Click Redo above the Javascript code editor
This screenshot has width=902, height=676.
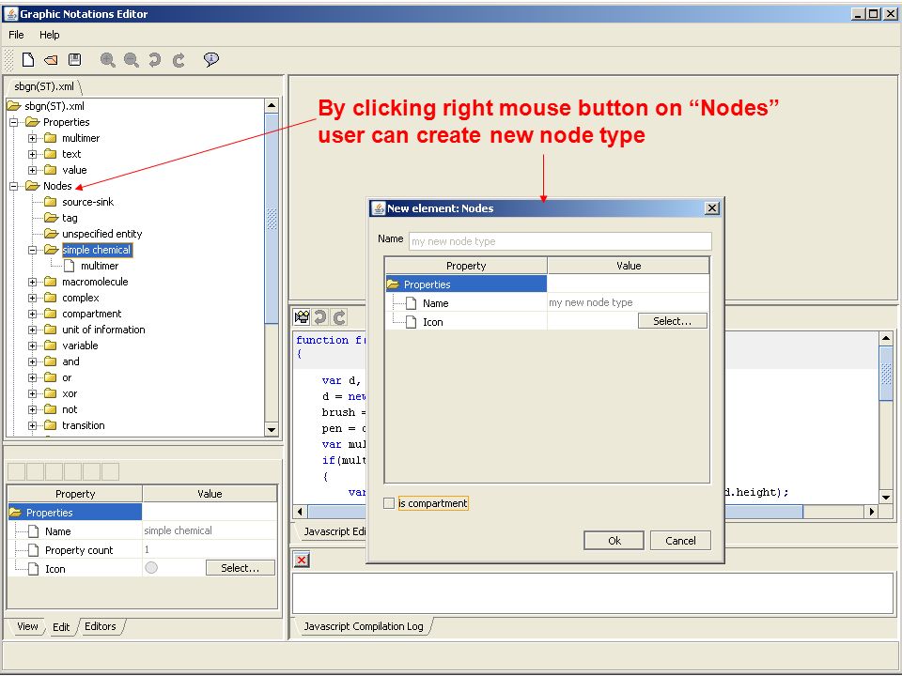(x=339, y=316)
